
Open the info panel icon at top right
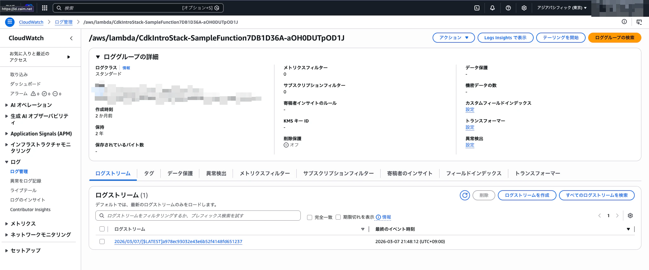click(x=624, y=22)
